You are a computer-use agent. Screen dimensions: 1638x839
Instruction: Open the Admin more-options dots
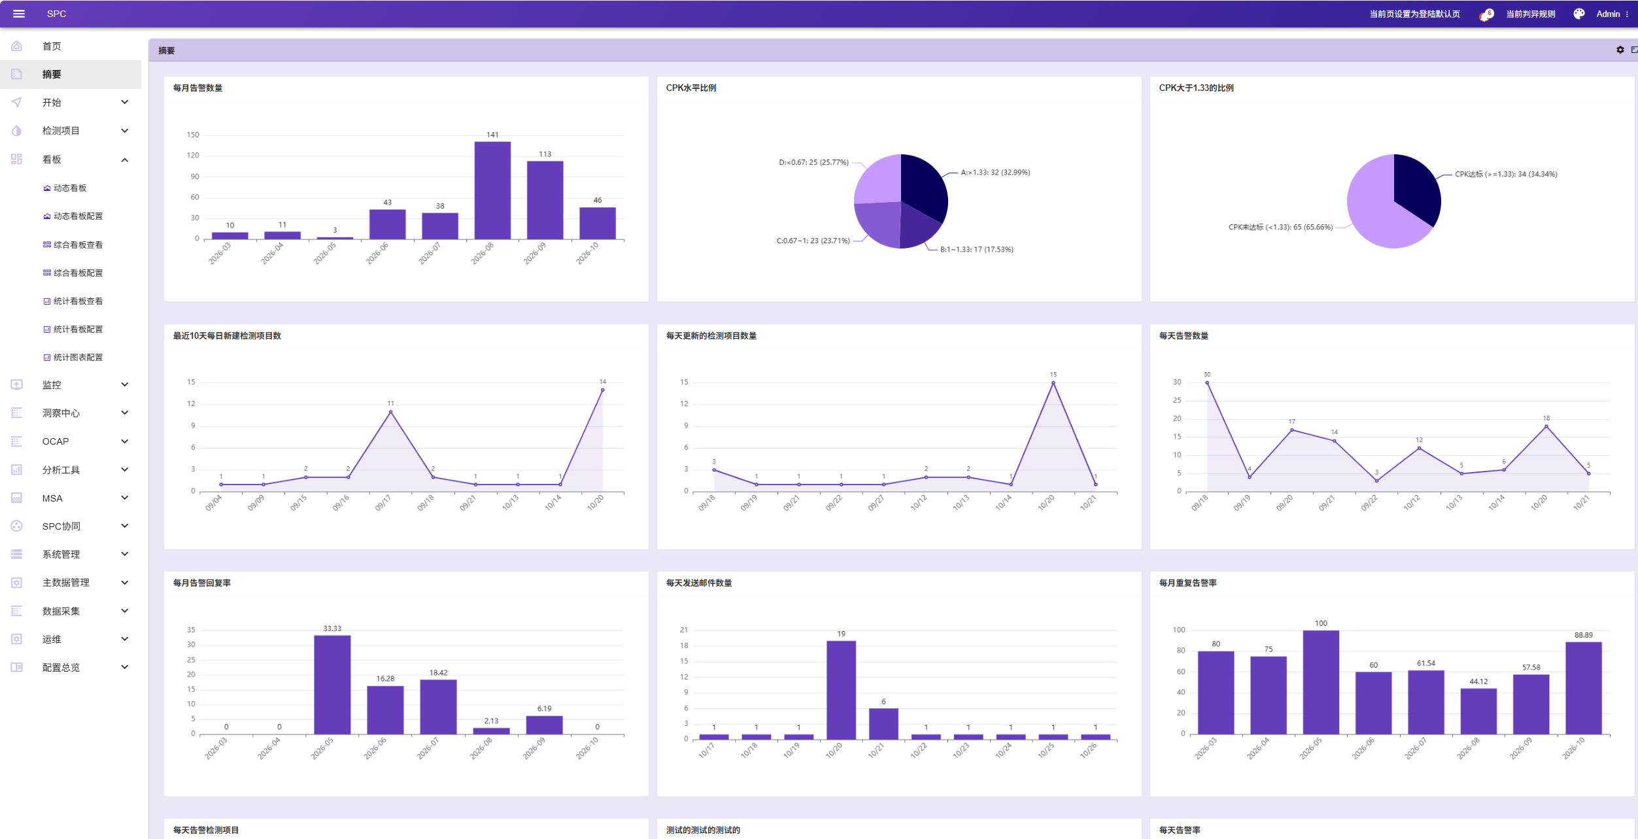[1627, 14]
